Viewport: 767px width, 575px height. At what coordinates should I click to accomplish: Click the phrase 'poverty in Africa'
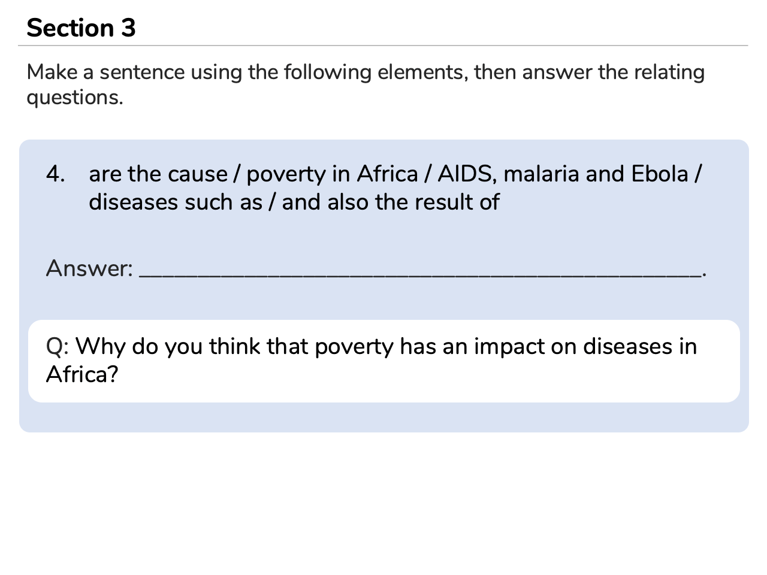click(332, 174)
